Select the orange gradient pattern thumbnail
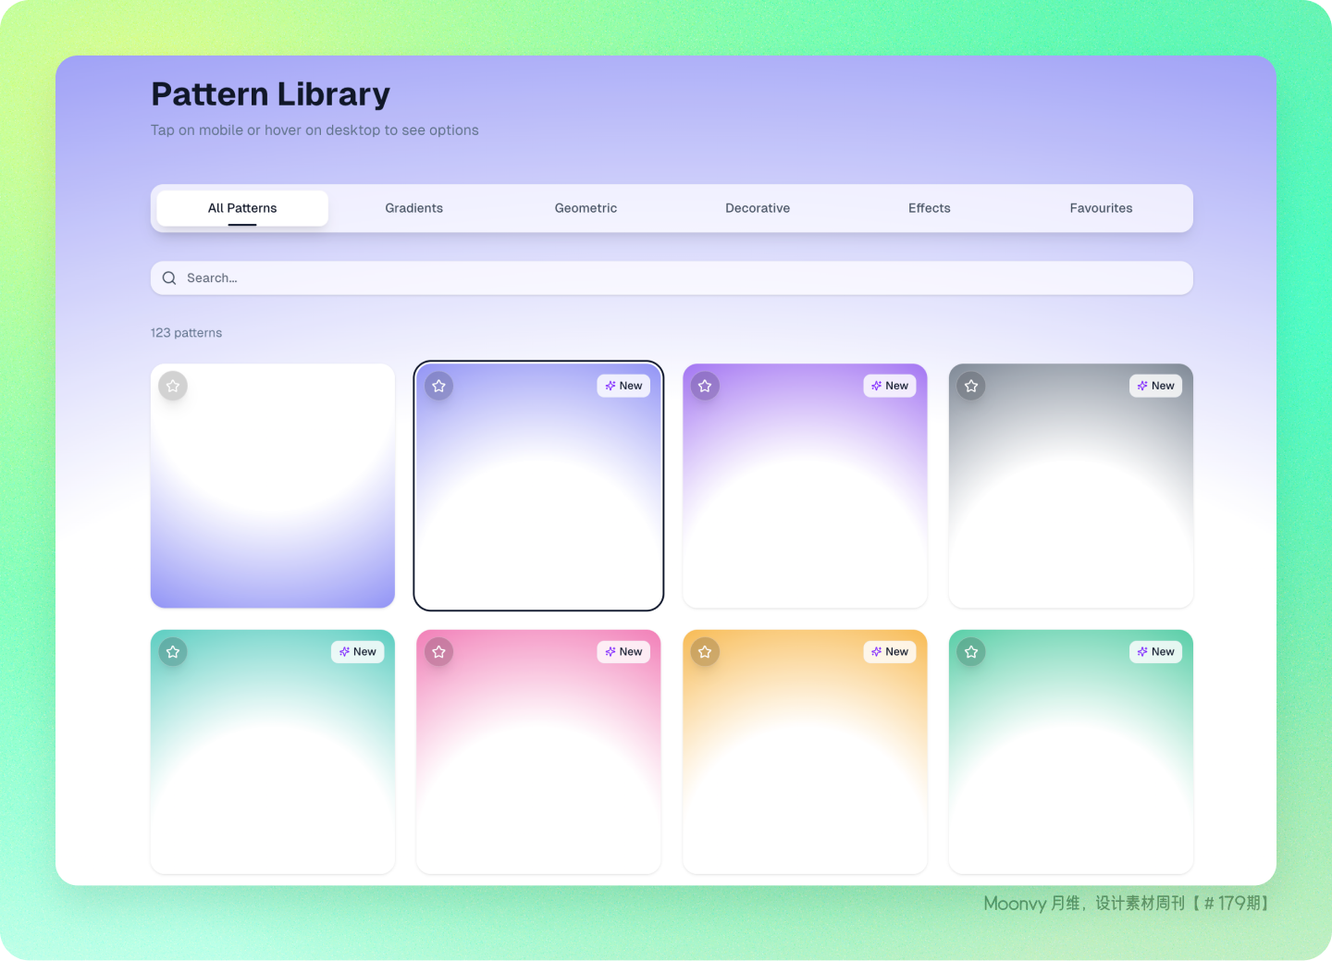This screenshot has width=1332, height=961. pyautogui.click(x=805, y=752)
